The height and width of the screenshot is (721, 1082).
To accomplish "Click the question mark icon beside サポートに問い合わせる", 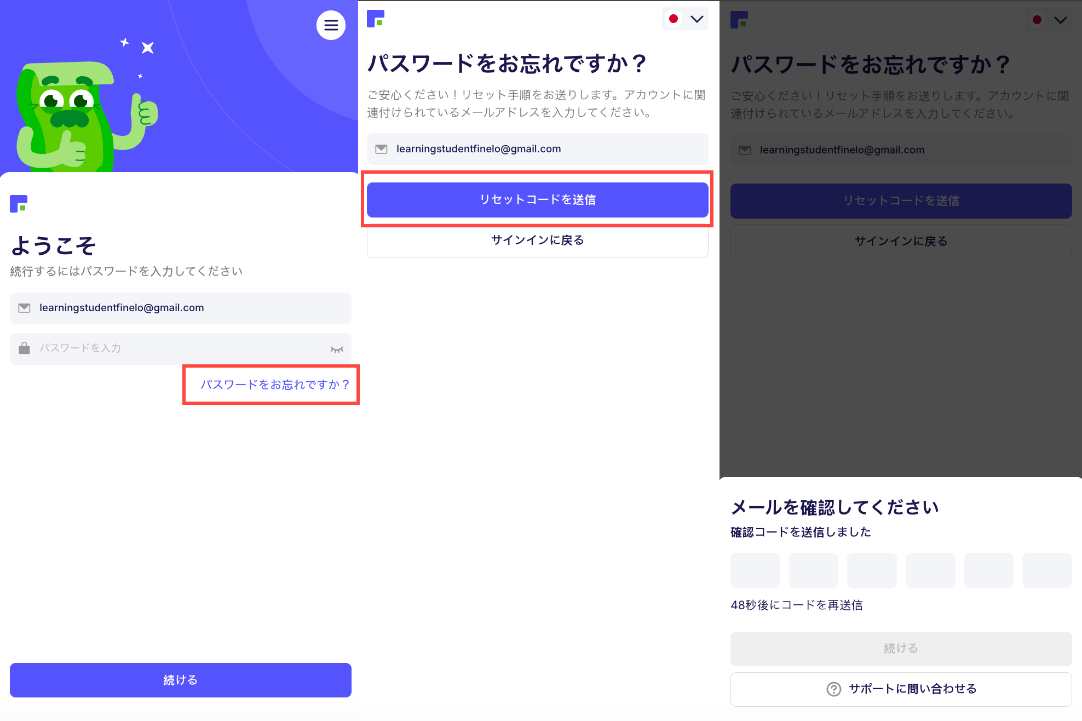I will coord(833,689).
